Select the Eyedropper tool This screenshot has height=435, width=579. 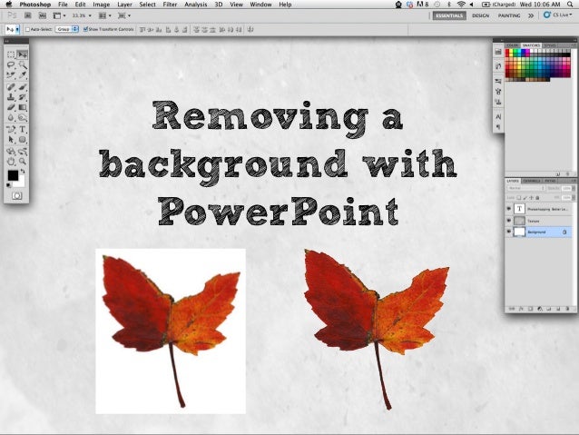tap(23, 75)
